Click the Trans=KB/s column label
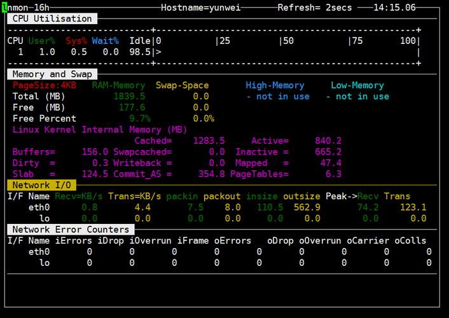This screenshot has height=318, width=449. (134, 197)
